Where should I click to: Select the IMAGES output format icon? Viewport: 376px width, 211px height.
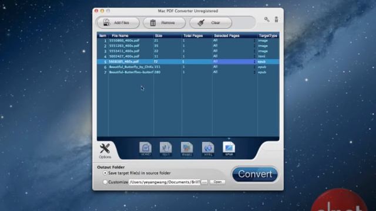point(187,149)
